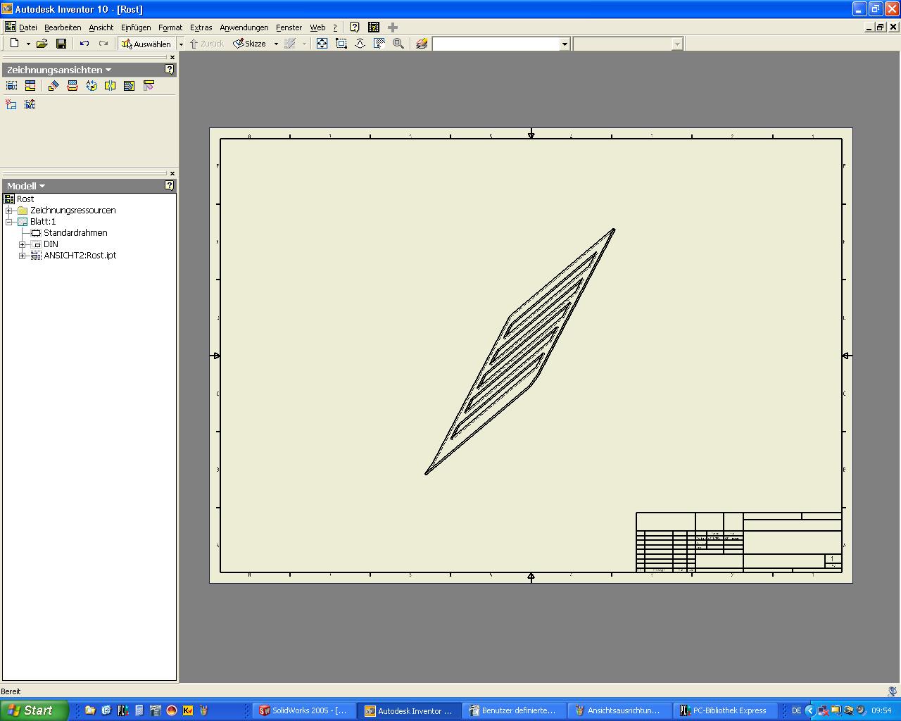Collapse the Blatt:1 node

(9, 222)
